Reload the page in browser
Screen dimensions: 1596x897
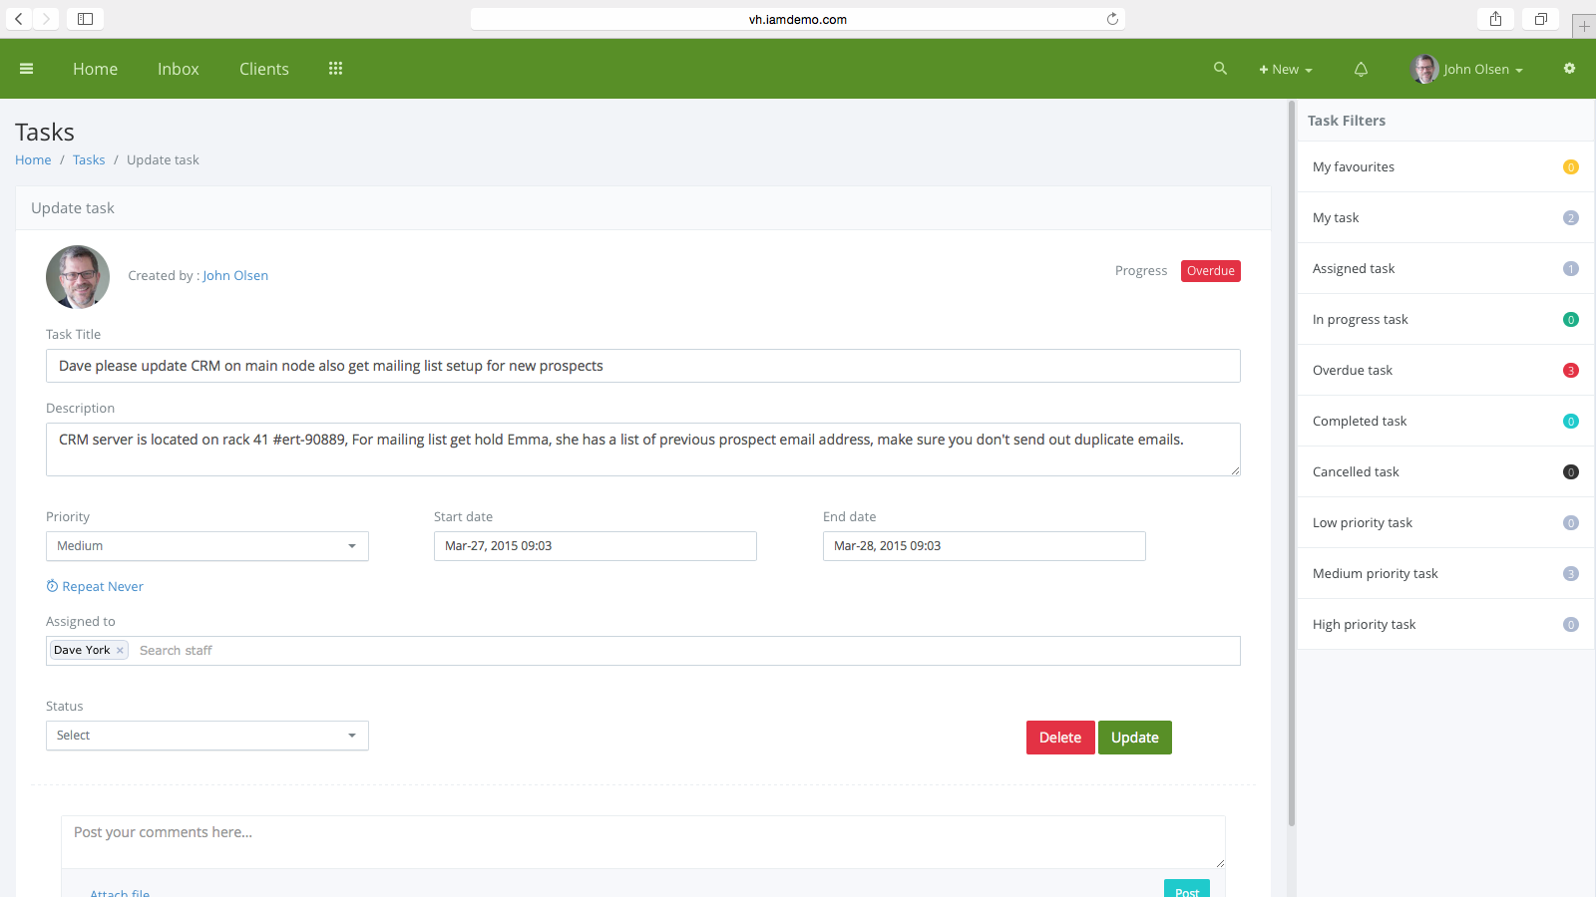(1112, 19)
